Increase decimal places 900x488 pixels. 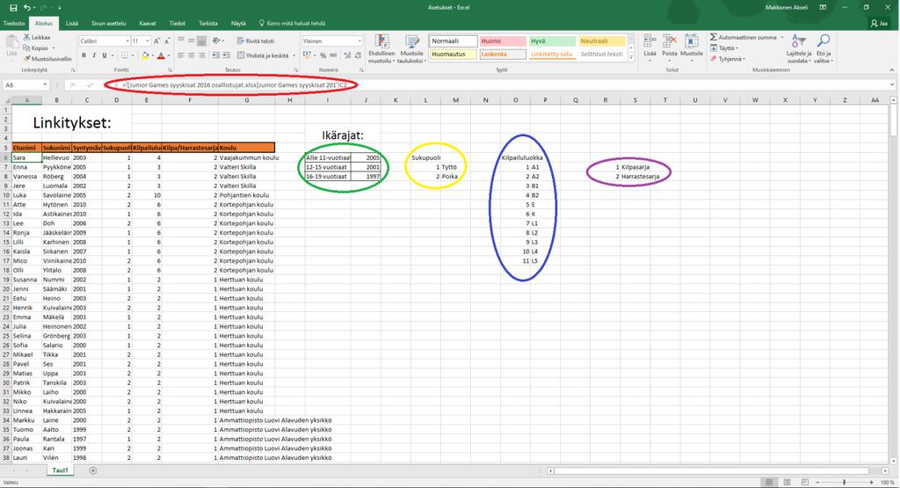[346, 55]
